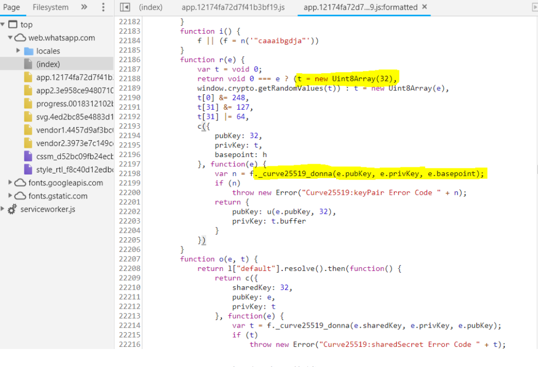Click the "privKey: t.buffer" line

click(x=268, y=221)
